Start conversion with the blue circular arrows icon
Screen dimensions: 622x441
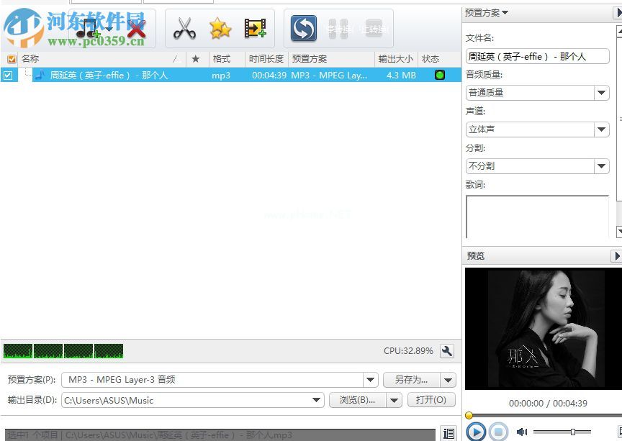coord(302,28)
